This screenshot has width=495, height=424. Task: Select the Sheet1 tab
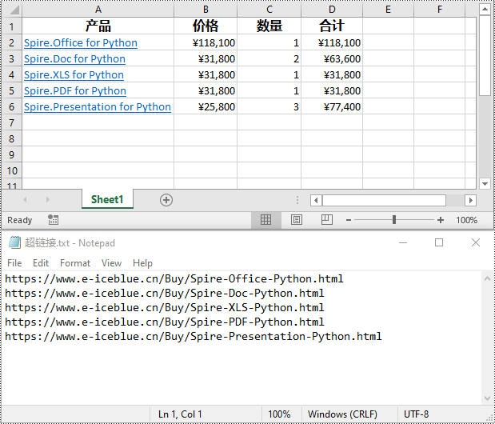(x=107, y=199)
